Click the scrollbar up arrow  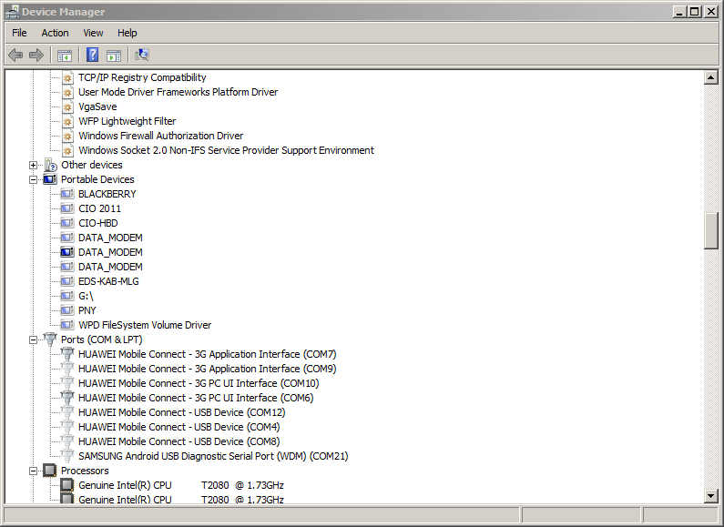pos(710,77)
